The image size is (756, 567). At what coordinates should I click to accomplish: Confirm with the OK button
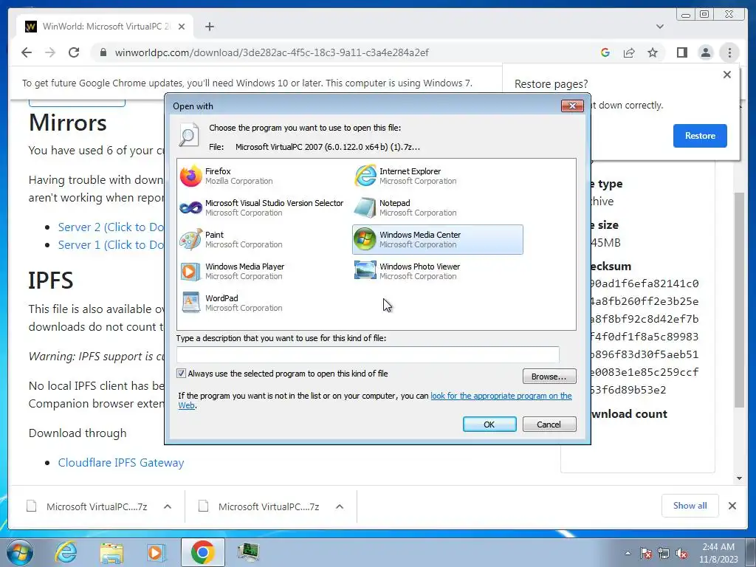click(x=489, y=425)
